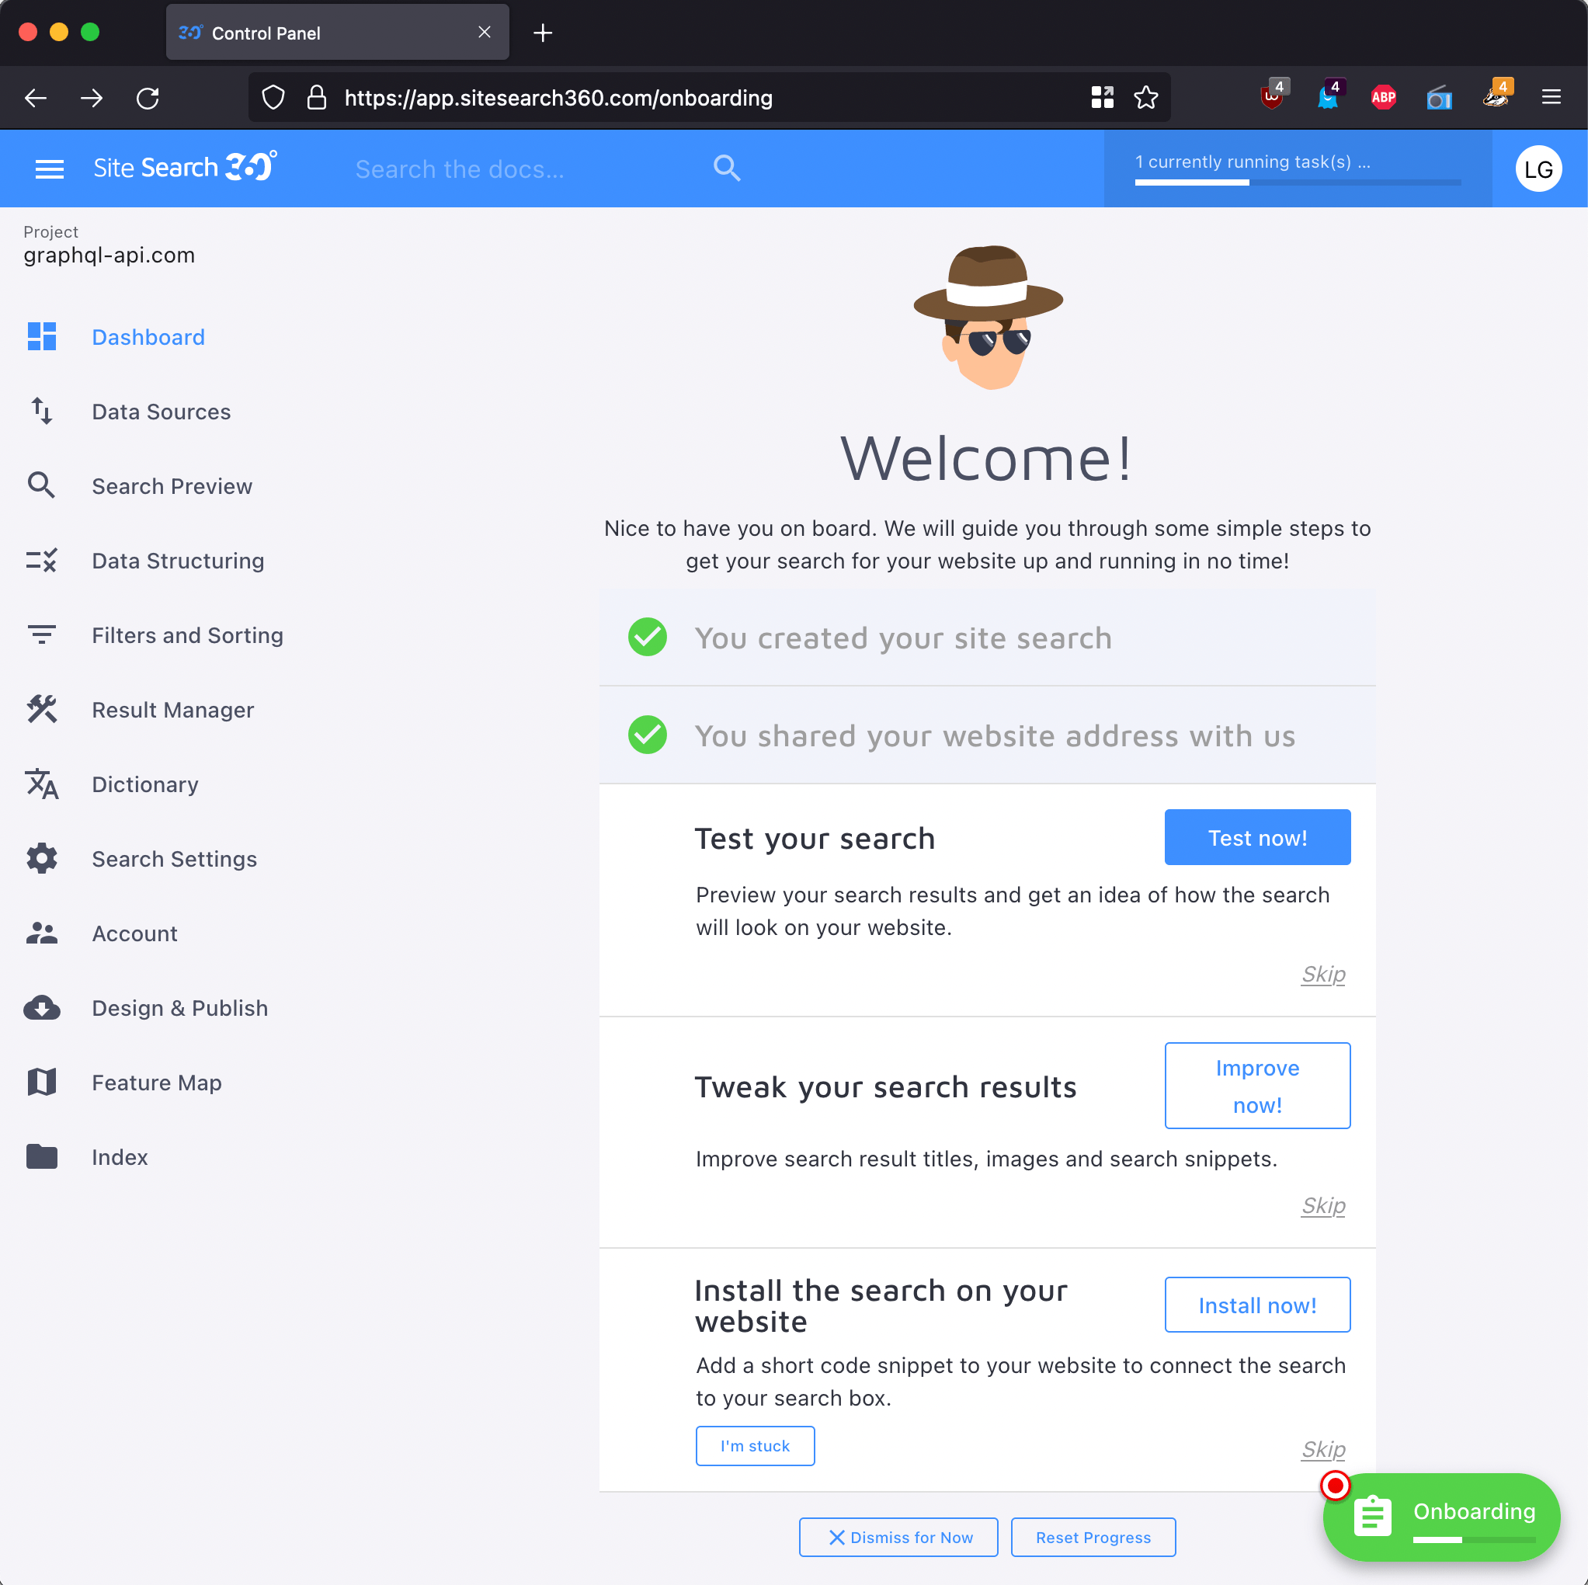Screen dimensions: 1588x1585
Task: Open Search Settings gear icon
Action: [42, 858]
